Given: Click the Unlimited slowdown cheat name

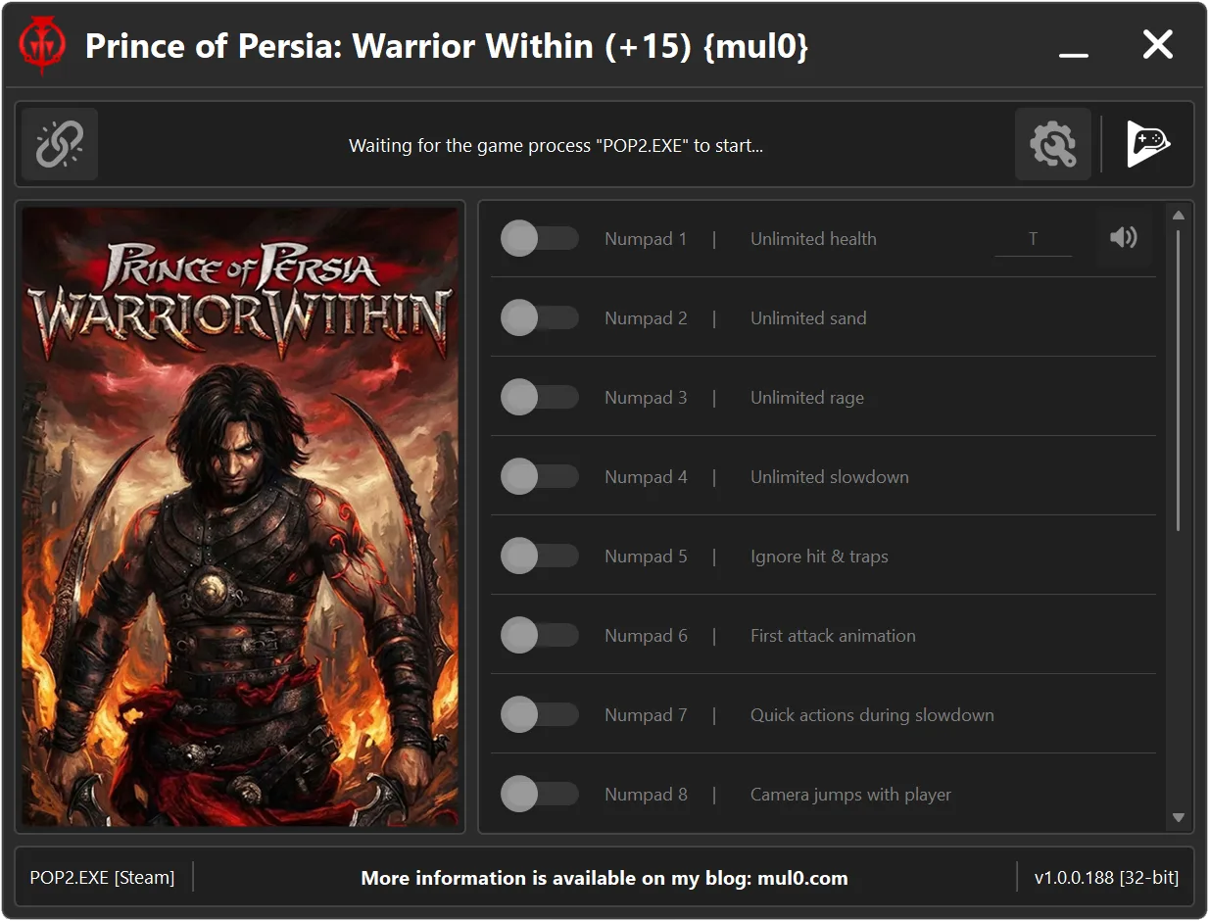Looking at the screenshot, I should [830, 476].
